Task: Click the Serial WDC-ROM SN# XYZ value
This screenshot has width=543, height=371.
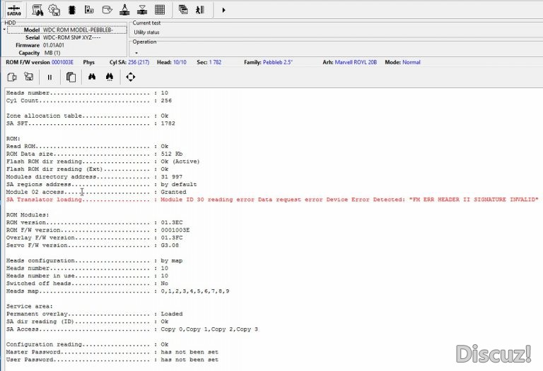Action: (72, 37)
